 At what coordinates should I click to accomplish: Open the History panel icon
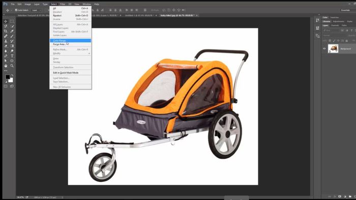[x=317, y=20]
